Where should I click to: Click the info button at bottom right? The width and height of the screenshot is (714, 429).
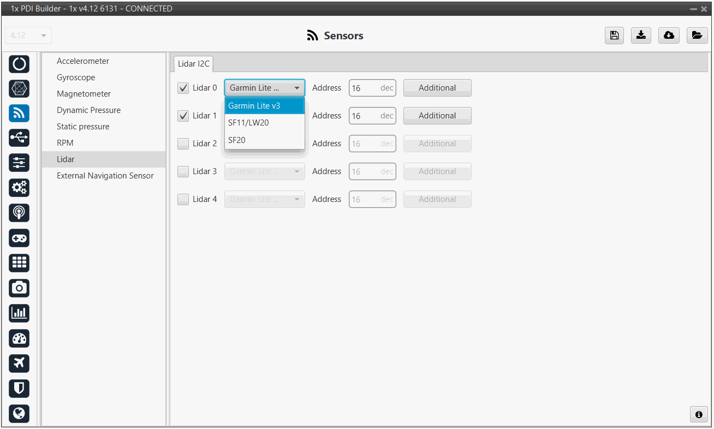coord(698,414)
